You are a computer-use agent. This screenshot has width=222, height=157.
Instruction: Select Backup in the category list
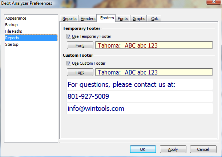tap(11, 25)
